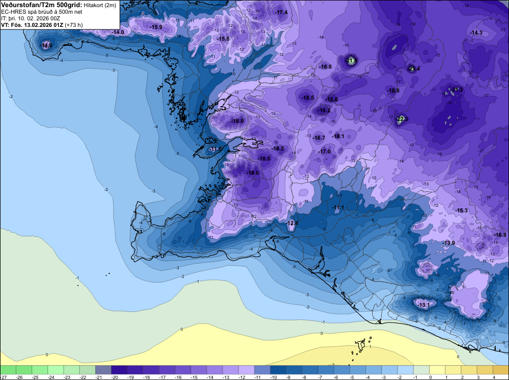Click the -17.0 temperature label on map
Screen dimensions: 509x380
[324, 151]
